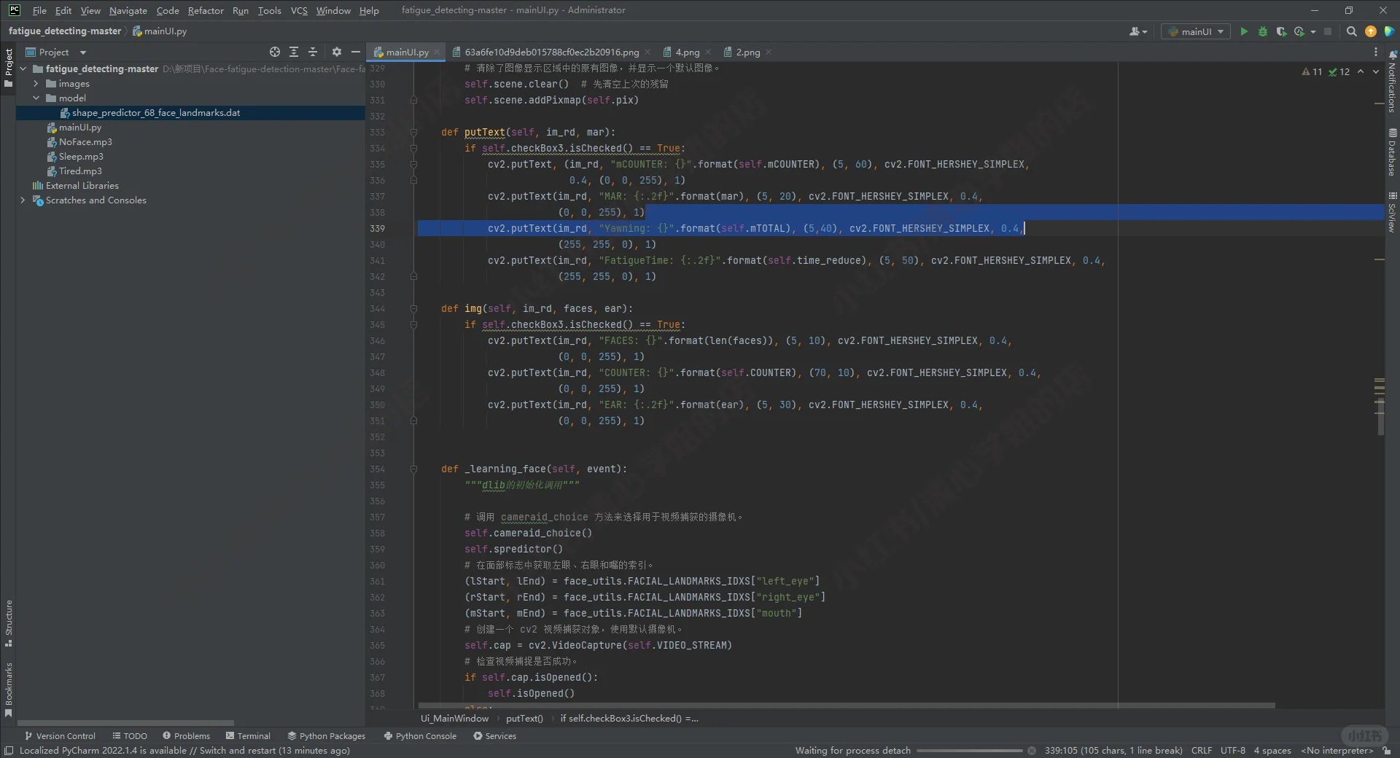Open the Python Console
Screen dimensions: 1400x758
(x=420, y=735)
